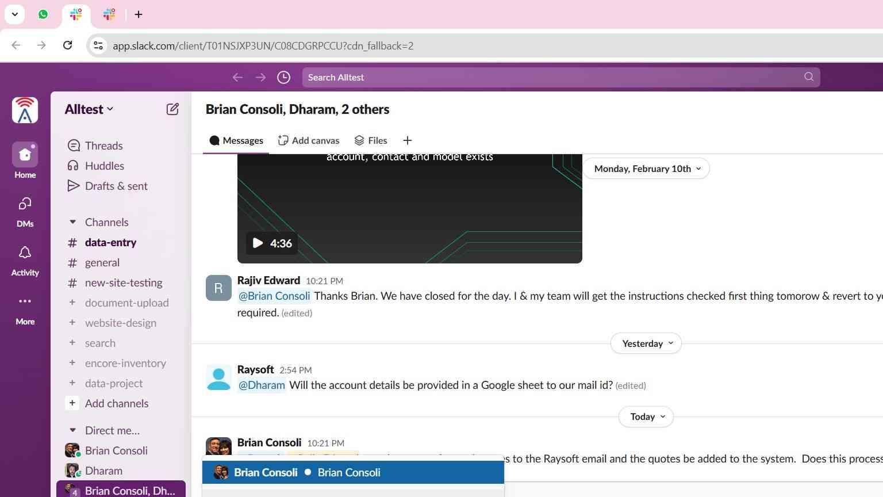Open the WhatsApp browser tab

(43, 14)
